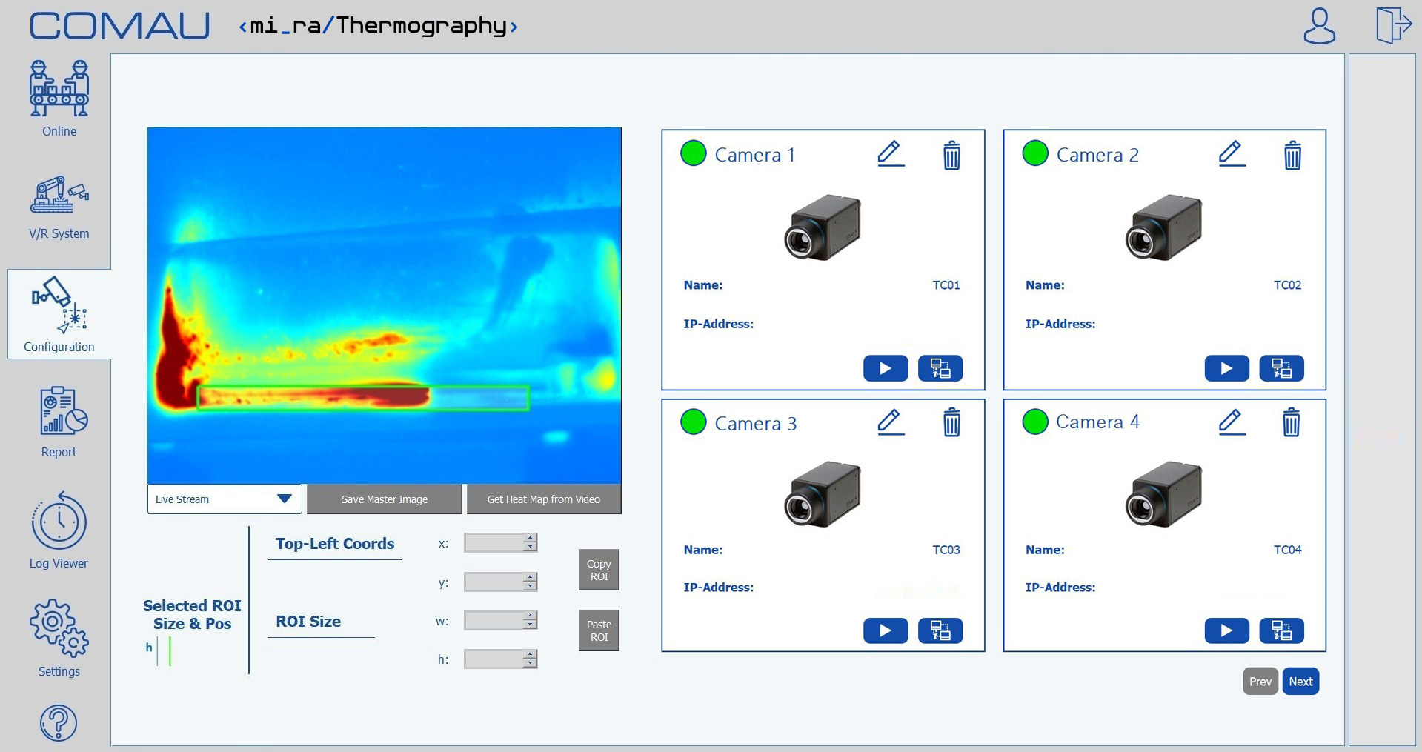
Task: Open the Online section
Action: tap(59, 100)
